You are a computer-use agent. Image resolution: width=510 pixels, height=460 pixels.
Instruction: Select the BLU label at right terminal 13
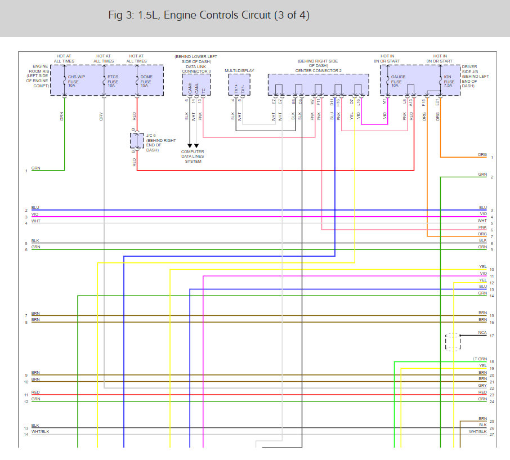483,287
